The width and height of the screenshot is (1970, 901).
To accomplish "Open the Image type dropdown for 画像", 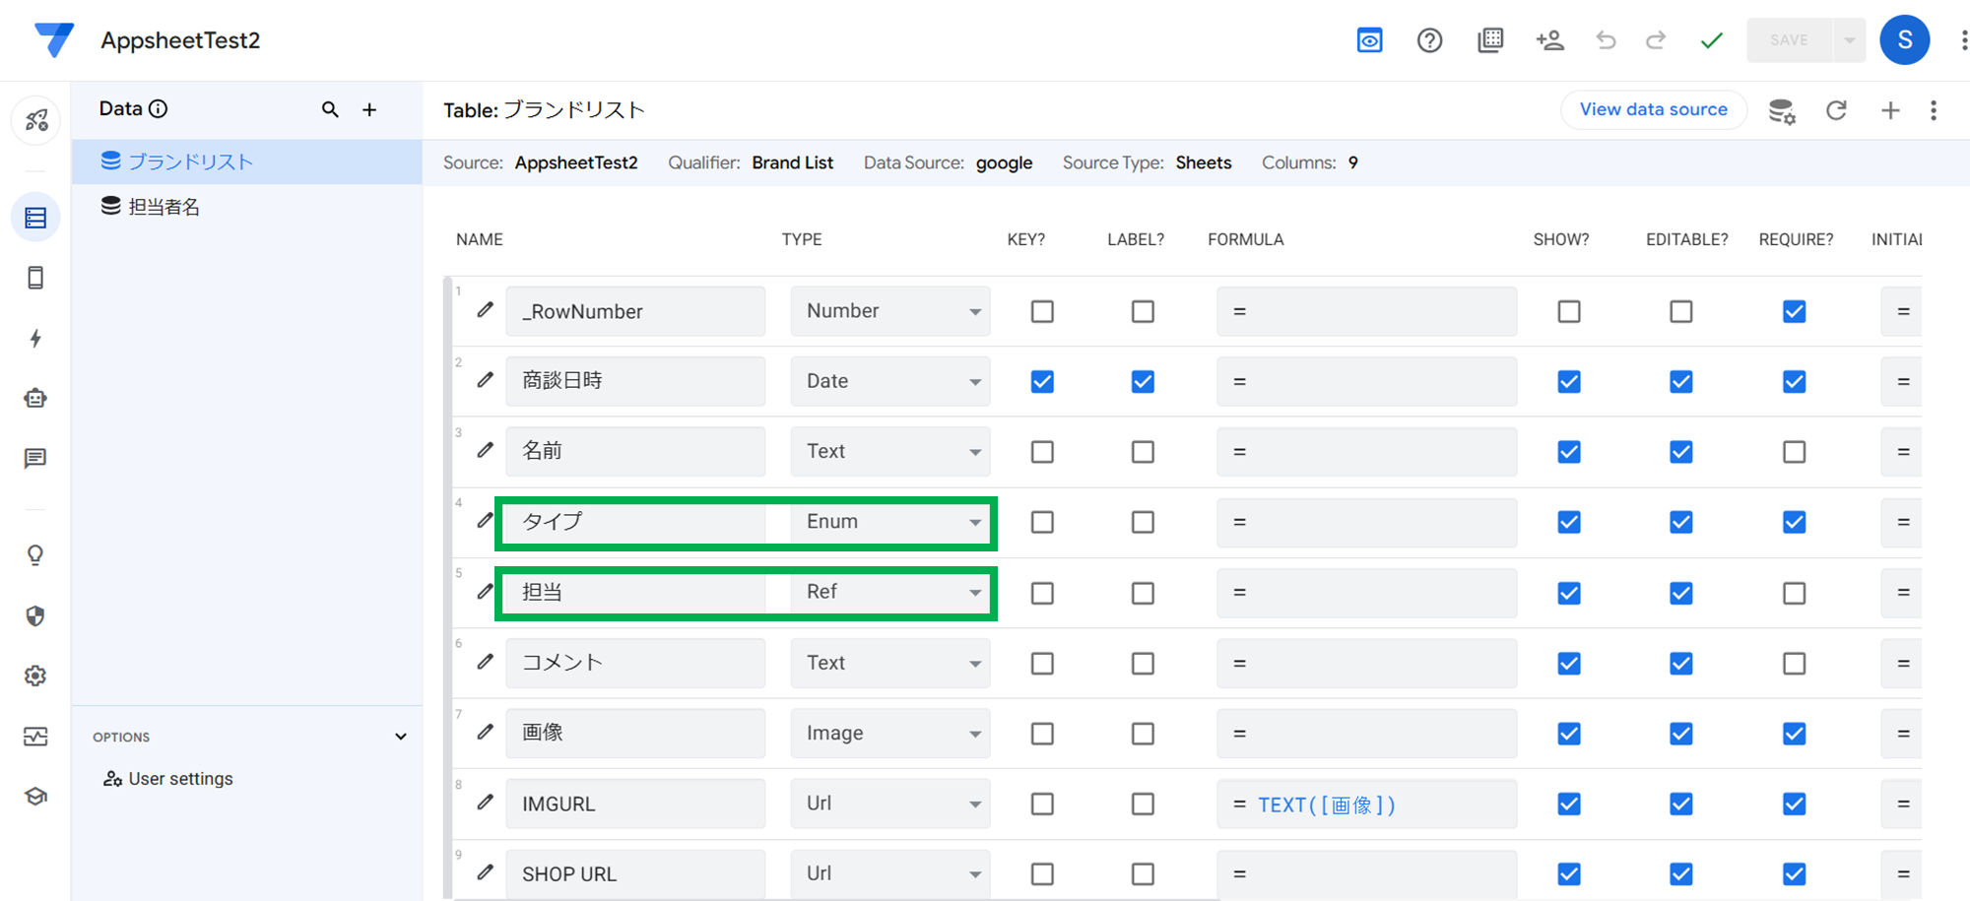I will (x=890, y=733).
